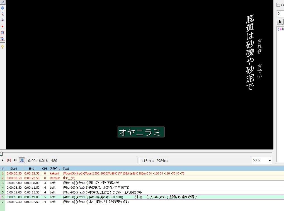284x211 pixels.
Task: Click start time 0:00:16.00
Action: (x=14, y=197)
